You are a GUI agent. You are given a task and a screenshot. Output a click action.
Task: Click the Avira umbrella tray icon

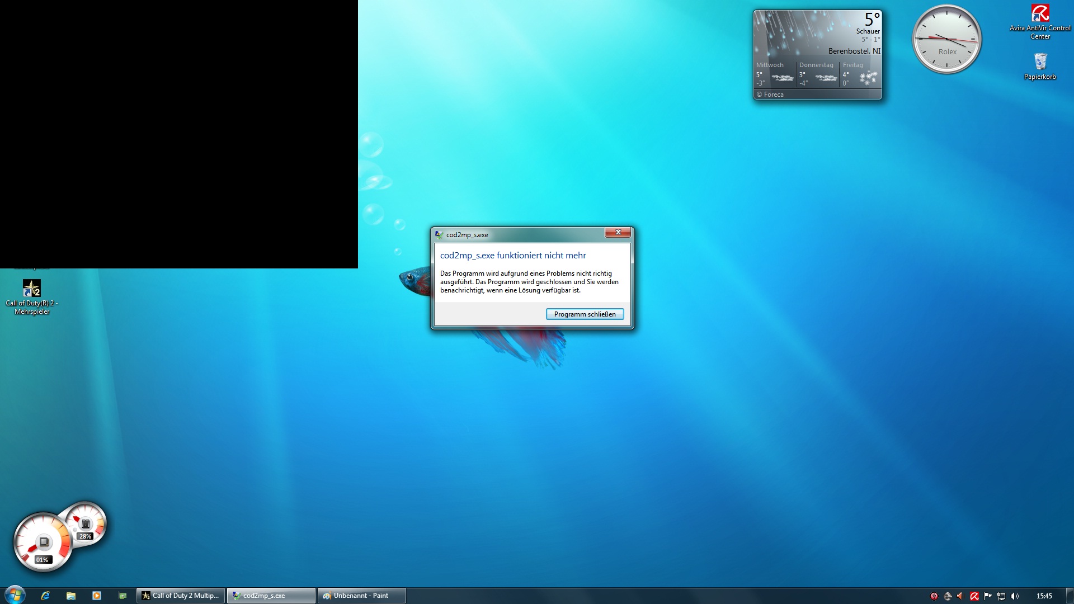click(x=974, y=596)
